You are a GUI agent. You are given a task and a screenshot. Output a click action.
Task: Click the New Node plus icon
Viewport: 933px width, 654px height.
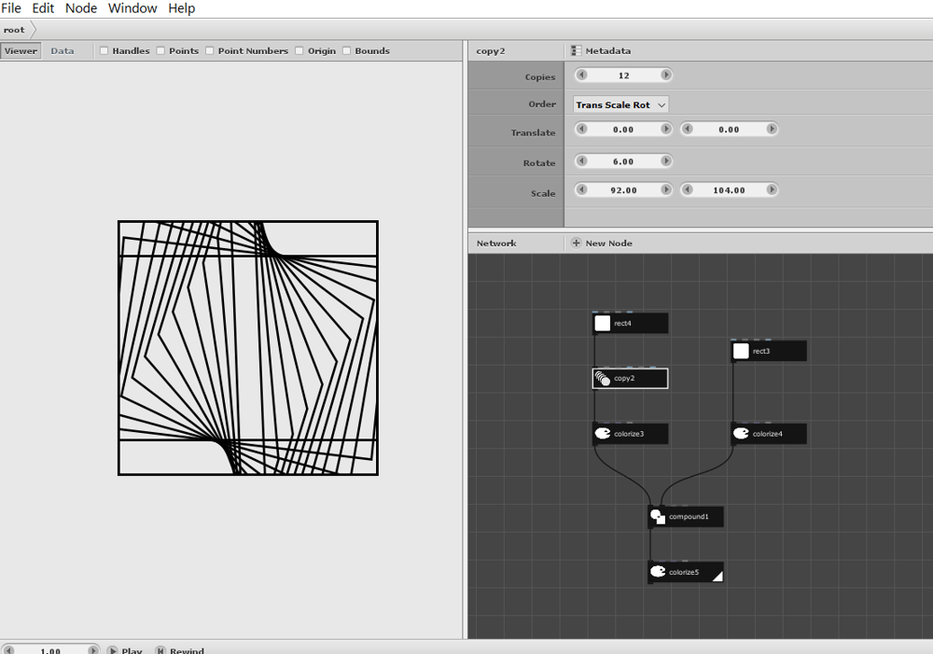(576, 243)
